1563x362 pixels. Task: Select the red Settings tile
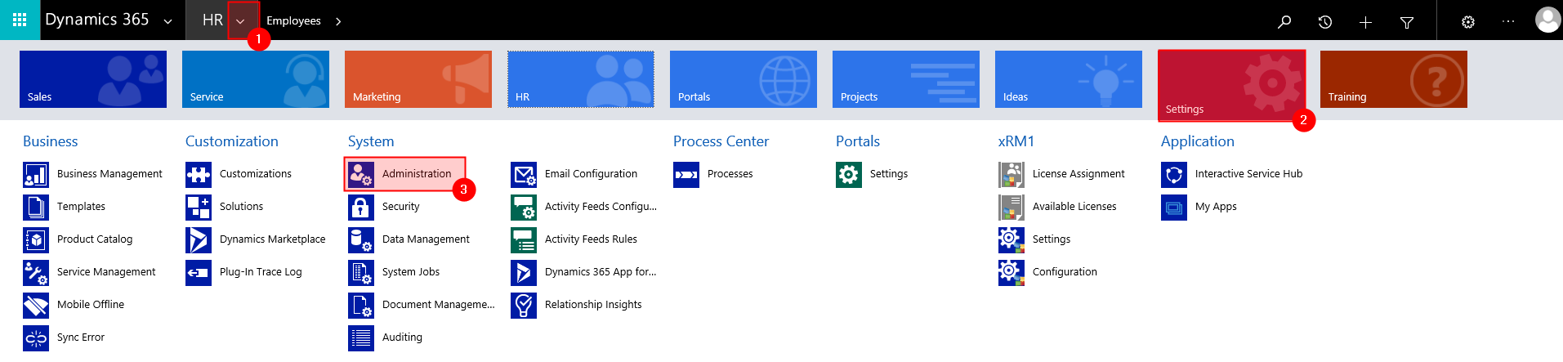coord(1231,85)
